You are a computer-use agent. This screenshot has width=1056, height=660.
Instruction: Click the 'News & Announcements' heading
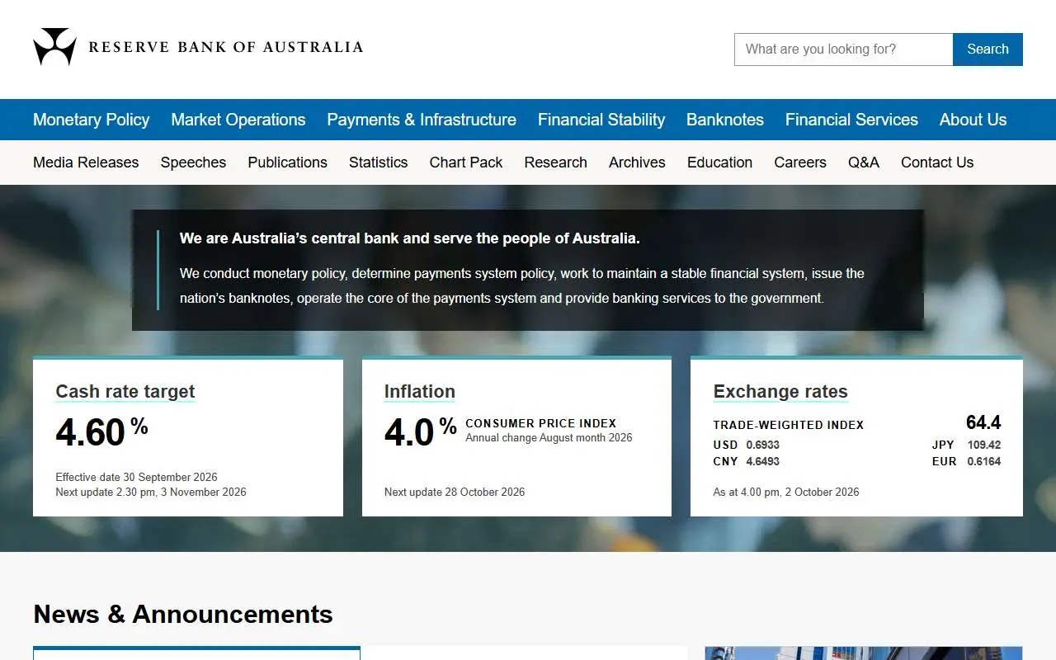[x=183, y=614]
